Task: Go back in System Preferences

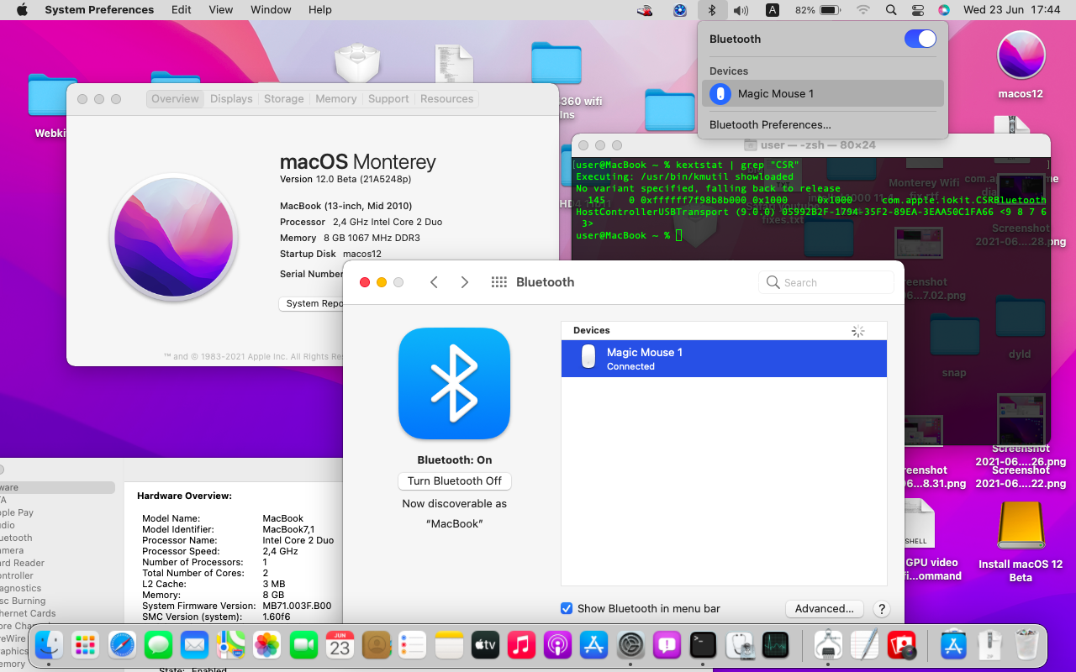Action: coord(434,282)
